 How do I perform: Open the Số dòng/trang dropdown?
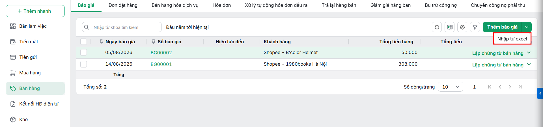tap(450, 87)
